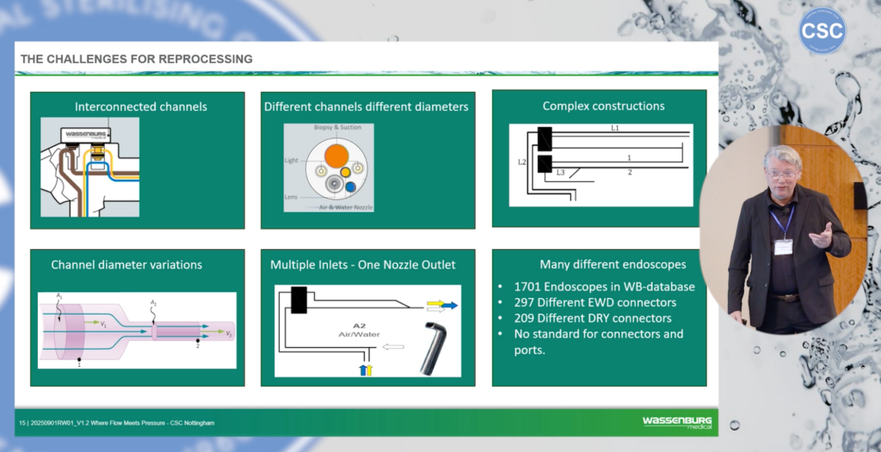The height and width of the screenshot is (452, 881).
Task: Click 'THE CHALLENGES FOR REPROCESSING' slide title
Action: point(137,59)
